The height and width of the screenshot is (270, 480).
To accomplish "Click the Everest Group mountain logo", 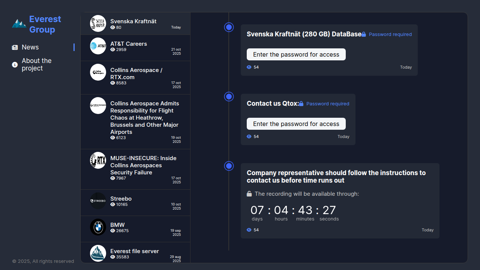I will [x=19, y=24].
